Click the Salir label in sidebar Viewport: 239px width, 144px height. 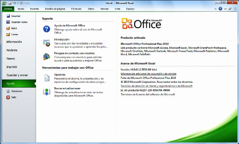(x=14, y=97)
